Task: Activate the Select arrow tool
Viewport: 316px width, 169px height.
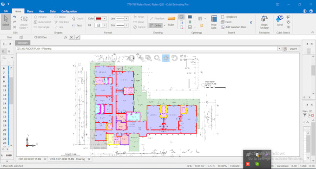Action: point(6,22)
